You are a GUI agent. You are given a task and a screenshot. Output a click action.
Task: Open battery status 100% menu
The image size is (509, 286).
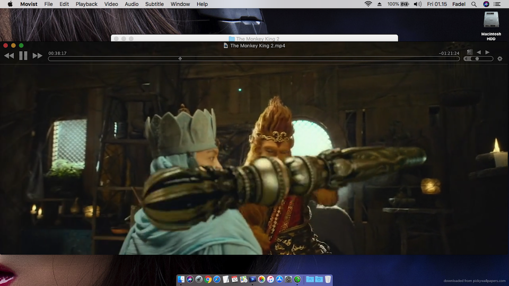(x=398, y=4)
